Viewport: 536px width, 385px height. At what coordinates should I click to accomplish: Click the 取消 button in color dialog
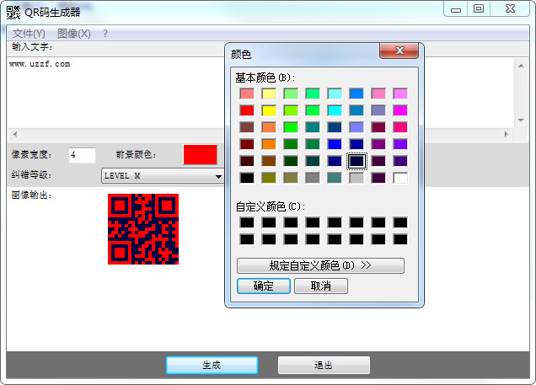[x=321, y=286]
